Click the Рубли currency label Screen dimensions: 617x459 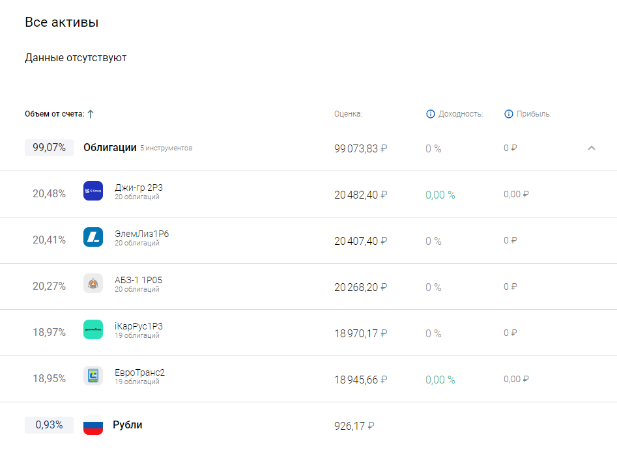(128, 425)
